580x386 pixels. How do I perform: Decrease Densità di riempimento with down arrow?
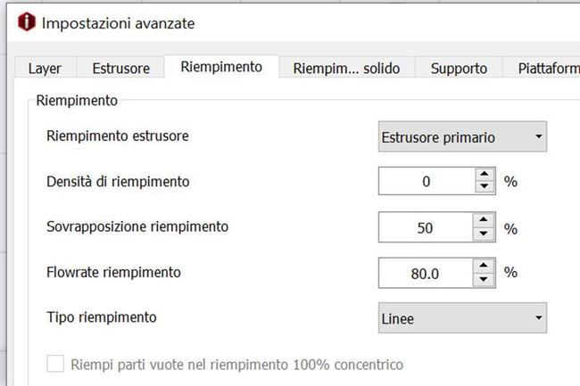click(484, 187)
